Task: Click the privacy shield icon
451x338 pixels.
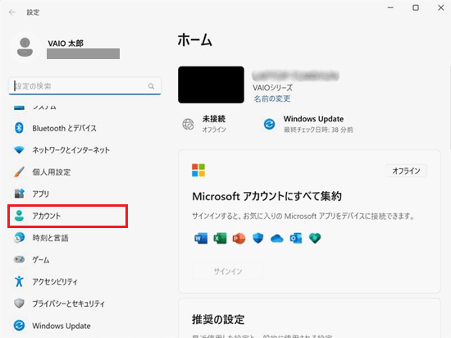Action: pos(19,304)
